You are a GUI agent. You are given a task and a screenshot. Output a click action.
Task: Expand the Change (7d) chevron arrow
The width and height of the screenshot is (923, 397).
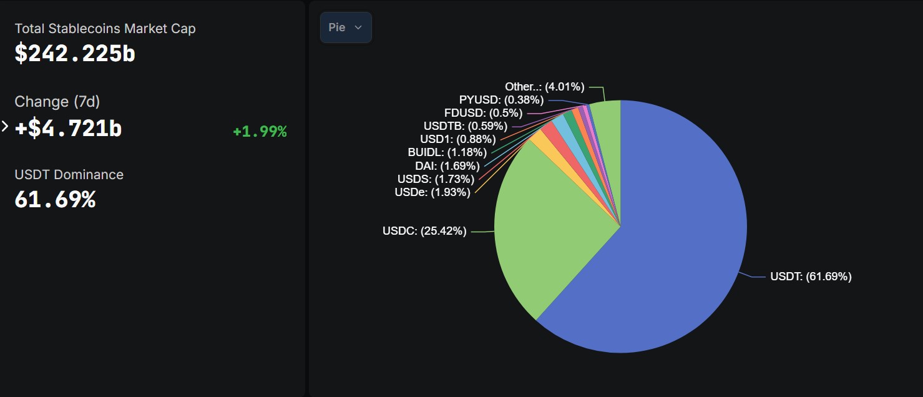5,127
